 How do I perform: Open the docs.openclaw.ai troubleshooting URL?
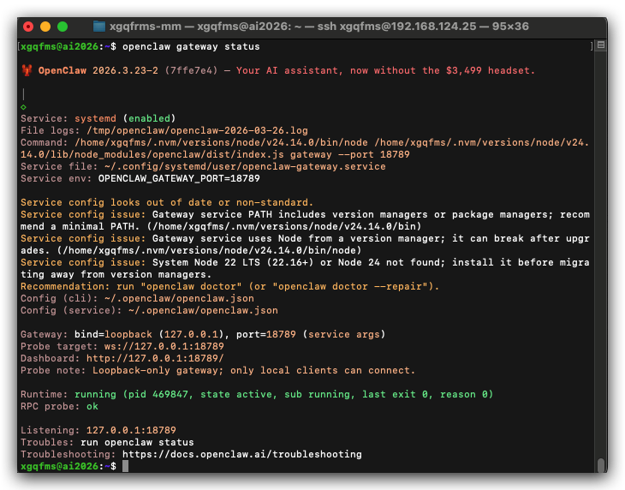tap(242, 454)
